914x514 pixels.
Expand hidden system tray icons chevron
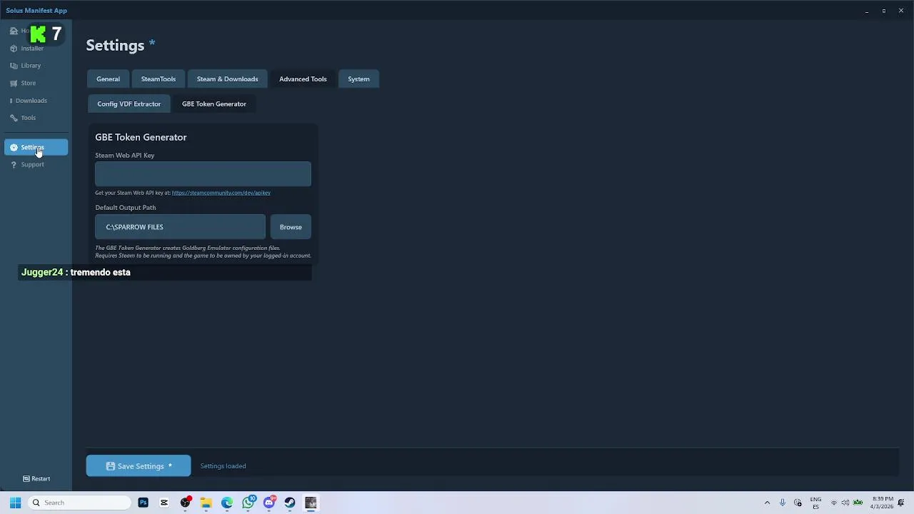tap(767, 503)
